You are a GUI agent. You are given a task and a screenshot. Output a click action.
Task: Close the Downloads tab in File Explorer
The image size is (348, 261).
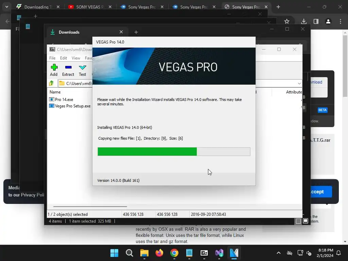[121, 32]
